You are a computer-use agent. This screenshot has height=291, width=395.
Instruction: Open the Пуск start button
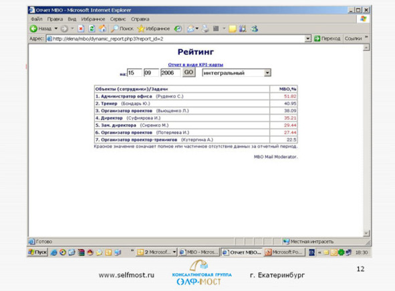pyautogui.click(x=37, y=252)
